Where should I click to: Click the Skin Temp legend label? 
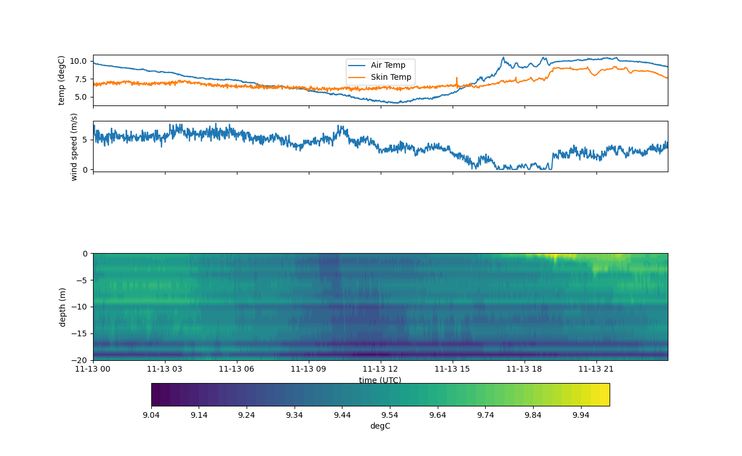pos(391,78)
